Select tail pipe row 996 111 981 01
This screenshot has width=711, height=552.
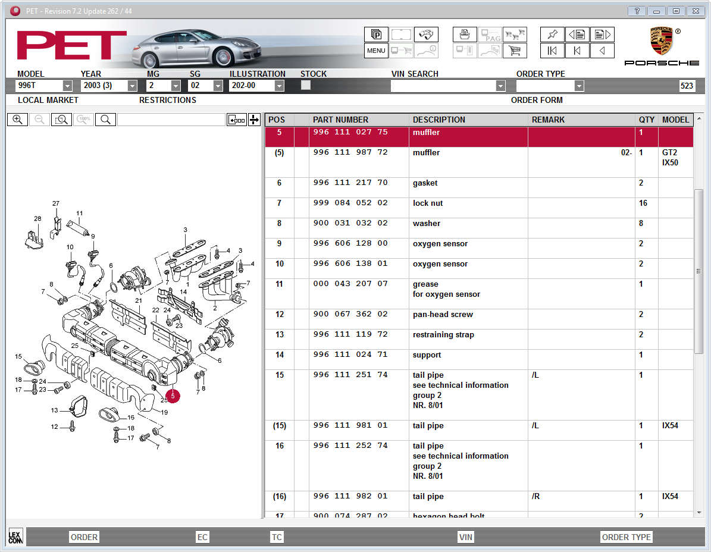point(480,430)
